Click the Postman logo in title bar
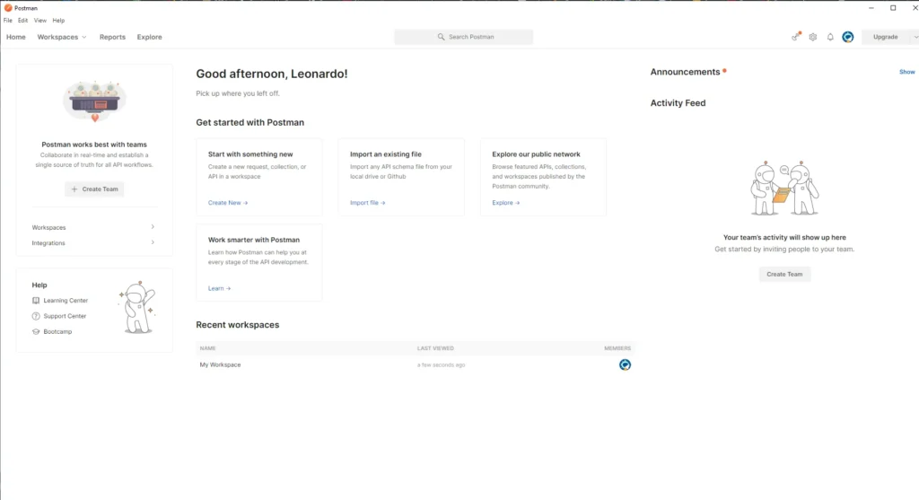 click(x=8, y=8)
